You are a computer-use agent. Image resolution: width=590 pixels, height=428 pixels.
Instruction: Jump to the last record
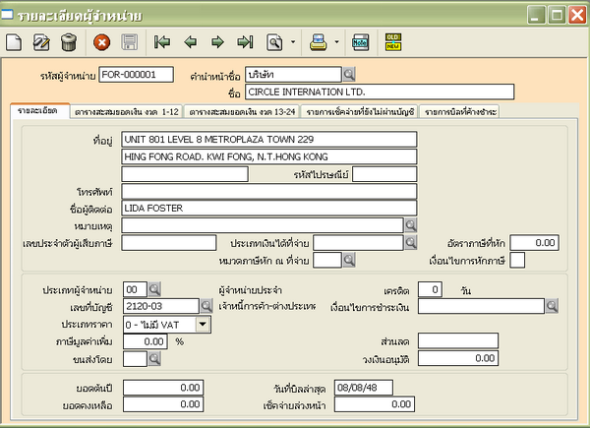pyautogui.click(x=245, y=41)
